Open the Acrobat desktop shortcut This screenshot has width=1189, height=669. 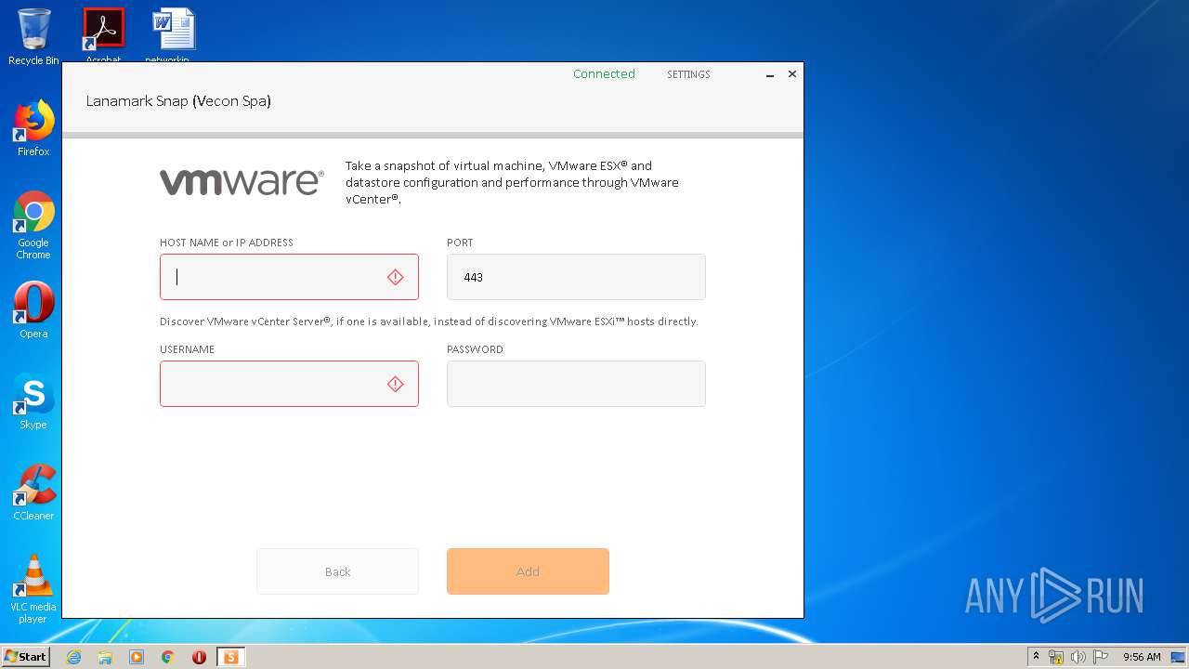103,35
